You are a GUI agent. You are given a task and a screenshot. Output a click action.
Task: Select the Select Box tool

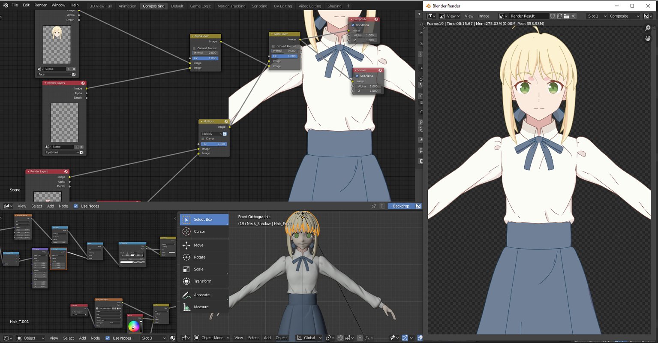point(204,220)
